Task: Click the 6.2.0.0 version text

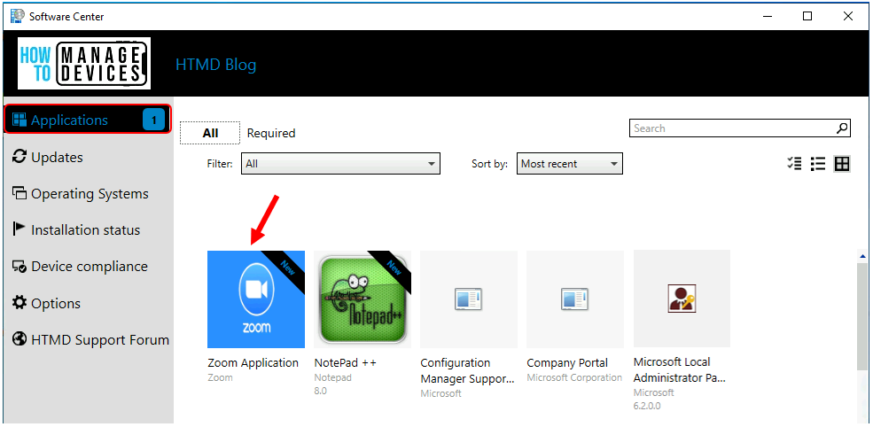Action: click(x=647, y=406)
